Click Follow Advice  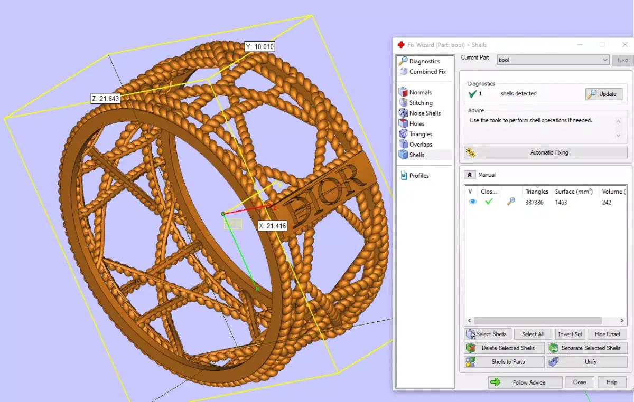tap(525, 382)
